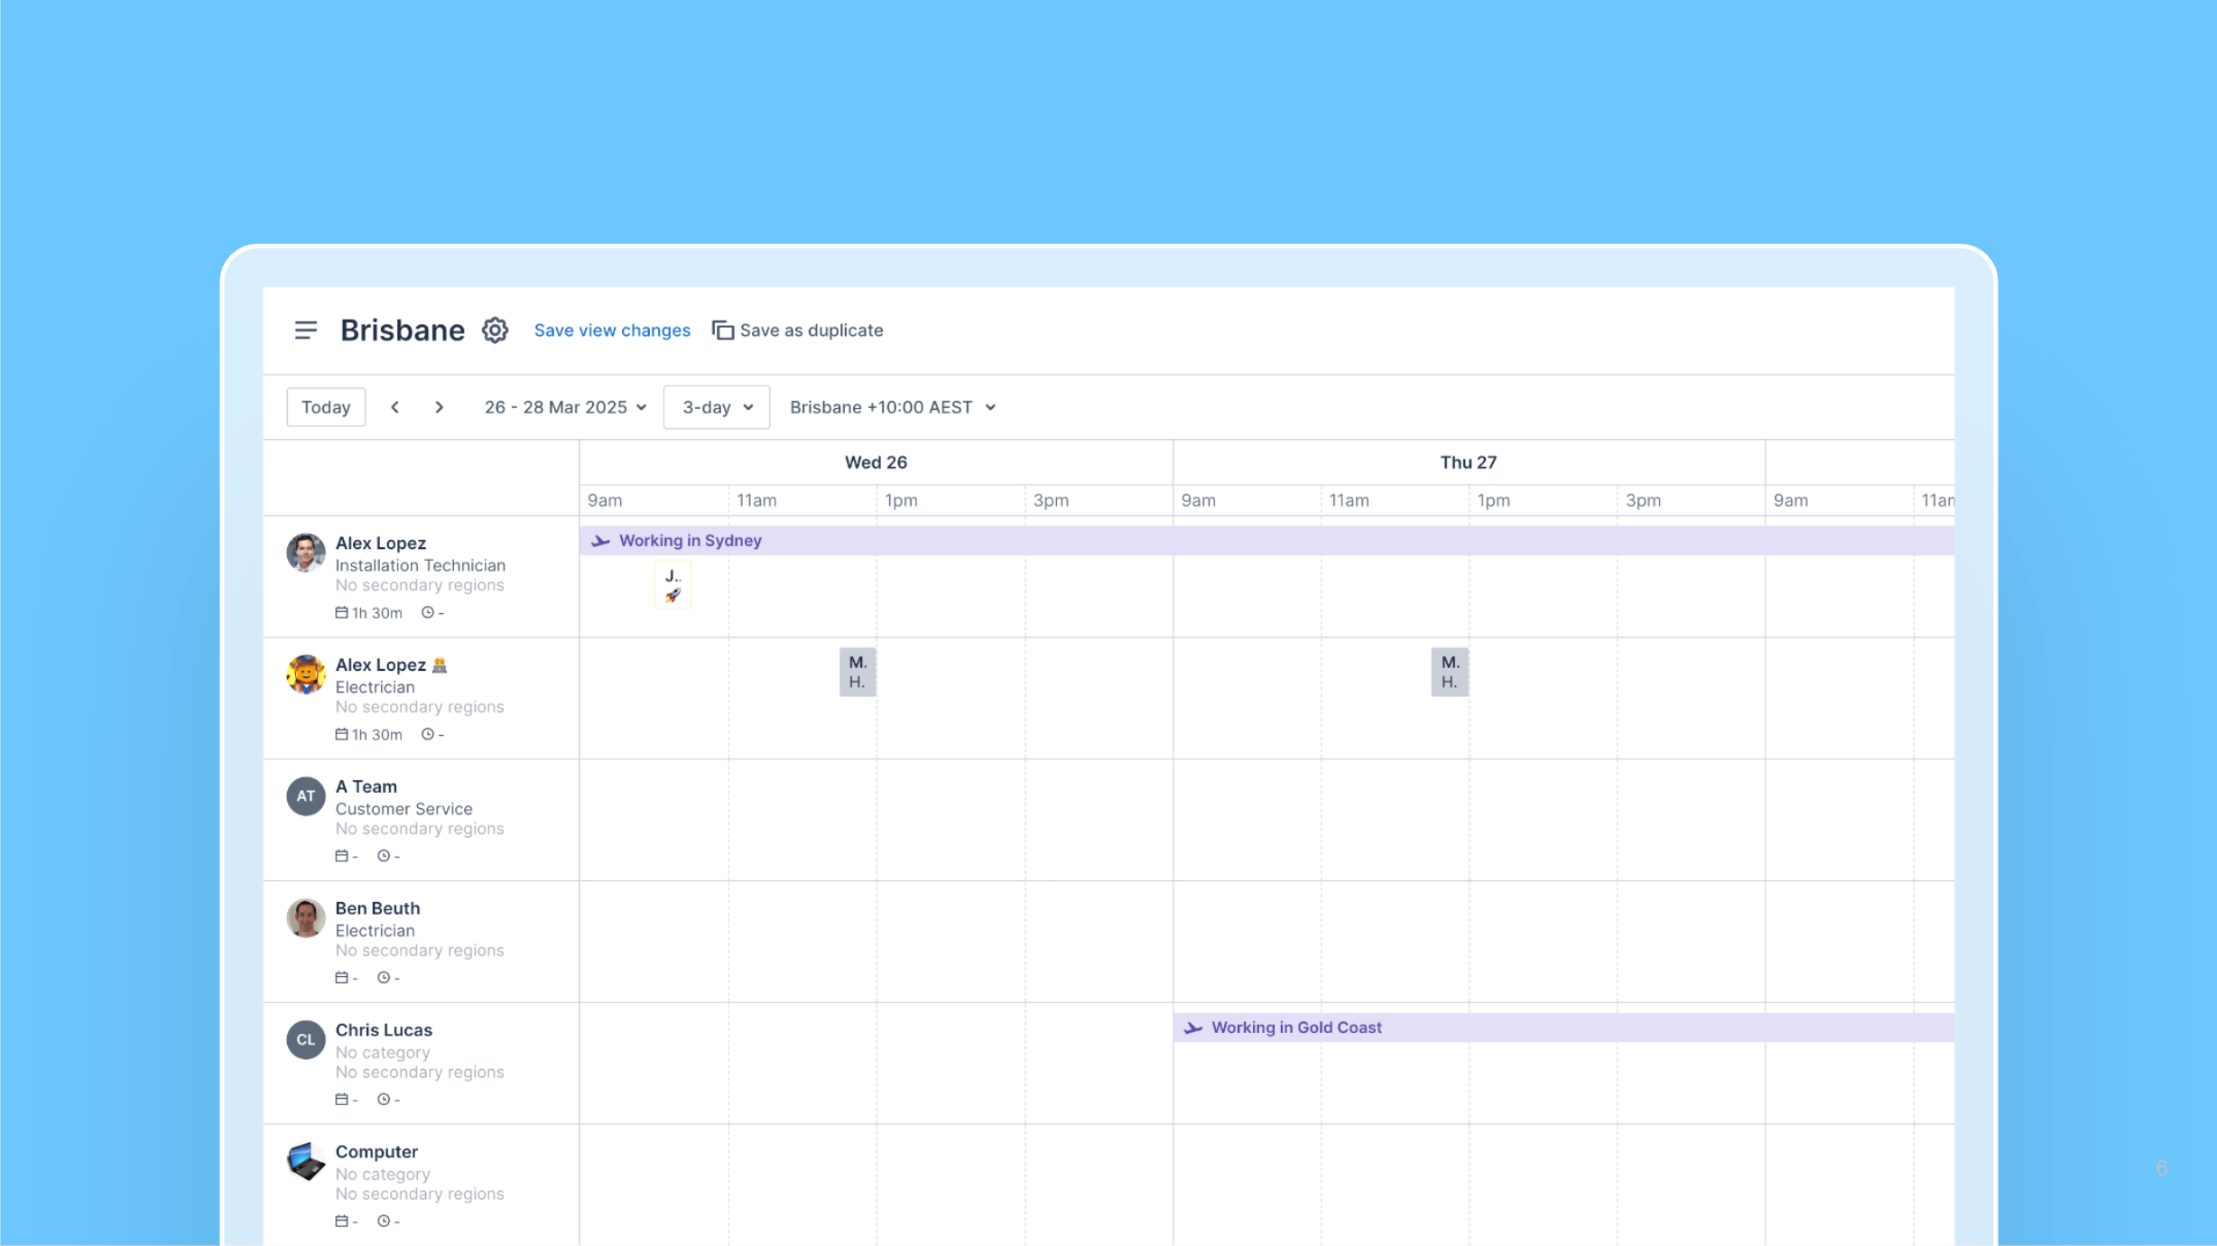
Task: Click the Customer Service category label
Action: pyautogui.click(x=404, y=809)
